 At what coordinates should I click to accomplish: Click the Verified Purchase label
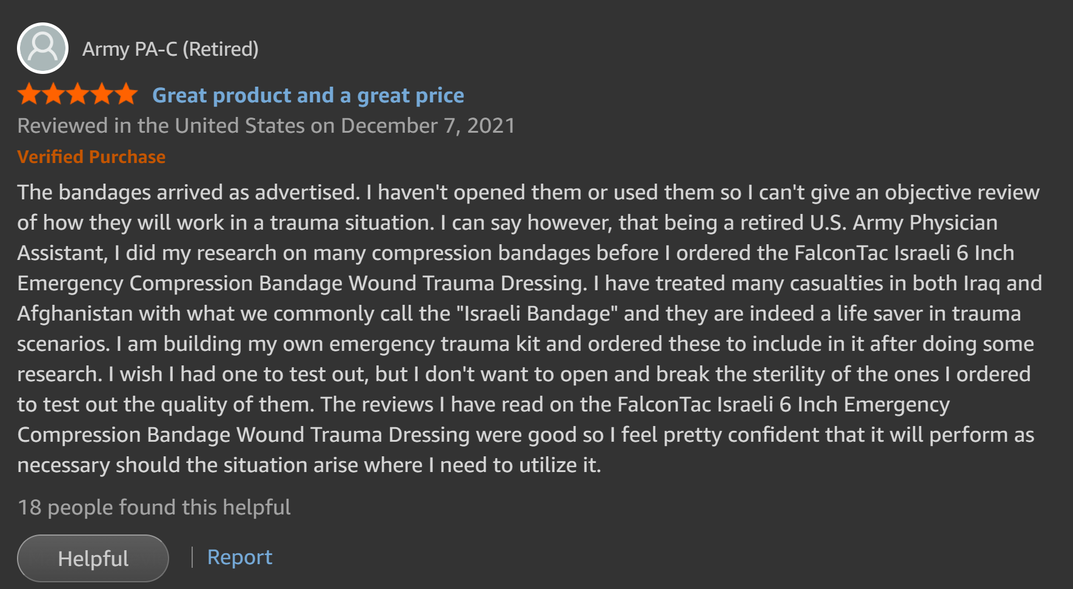(x=92, y=157)
